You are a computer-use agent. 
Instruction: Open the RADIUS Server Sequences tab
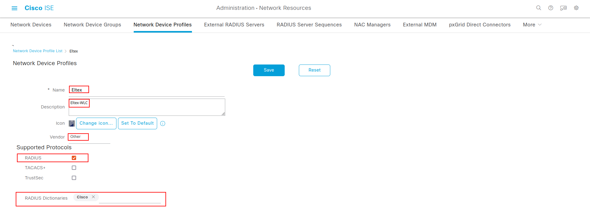coord(309,25)
